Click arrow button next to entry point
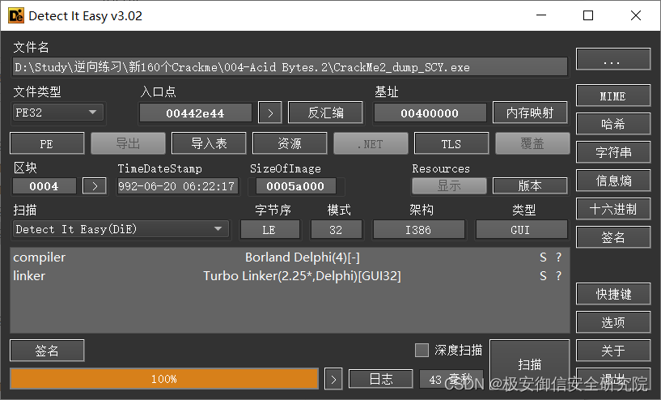661x400 pixels. point(269,113)
